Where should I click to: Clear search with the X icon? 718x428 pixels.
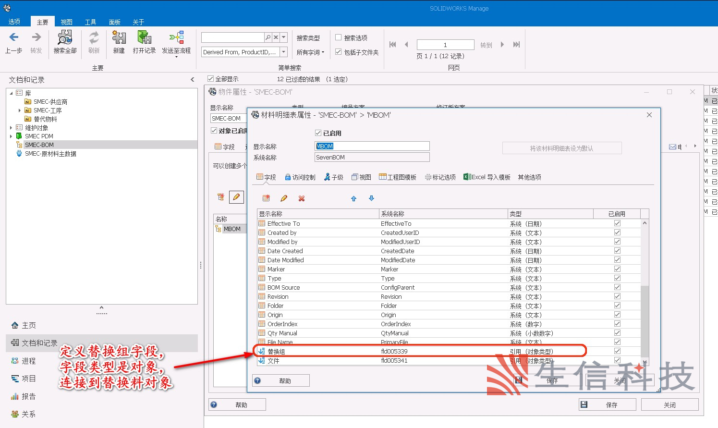point(276,37)
